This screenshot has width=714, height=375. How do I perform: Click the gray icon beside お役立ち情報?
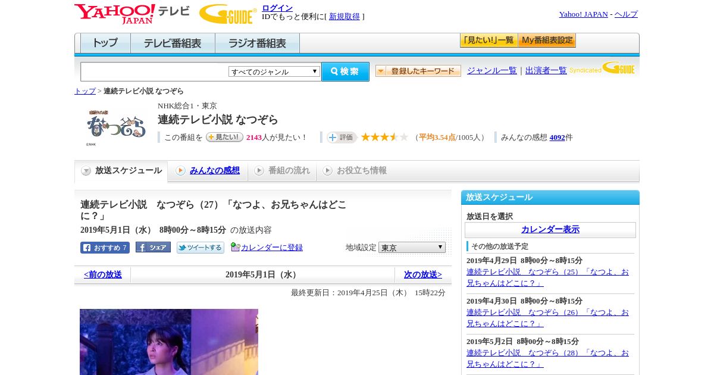pos(327,171)
